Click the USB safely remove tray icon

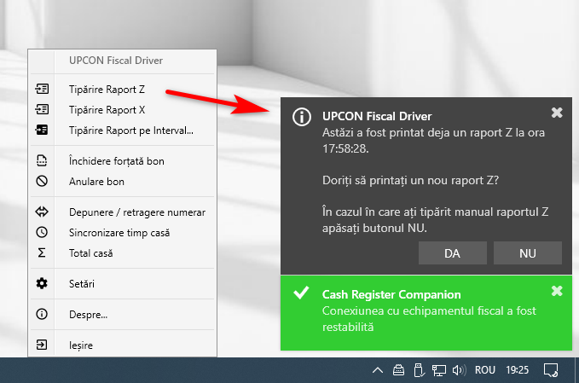pos(419,369)
